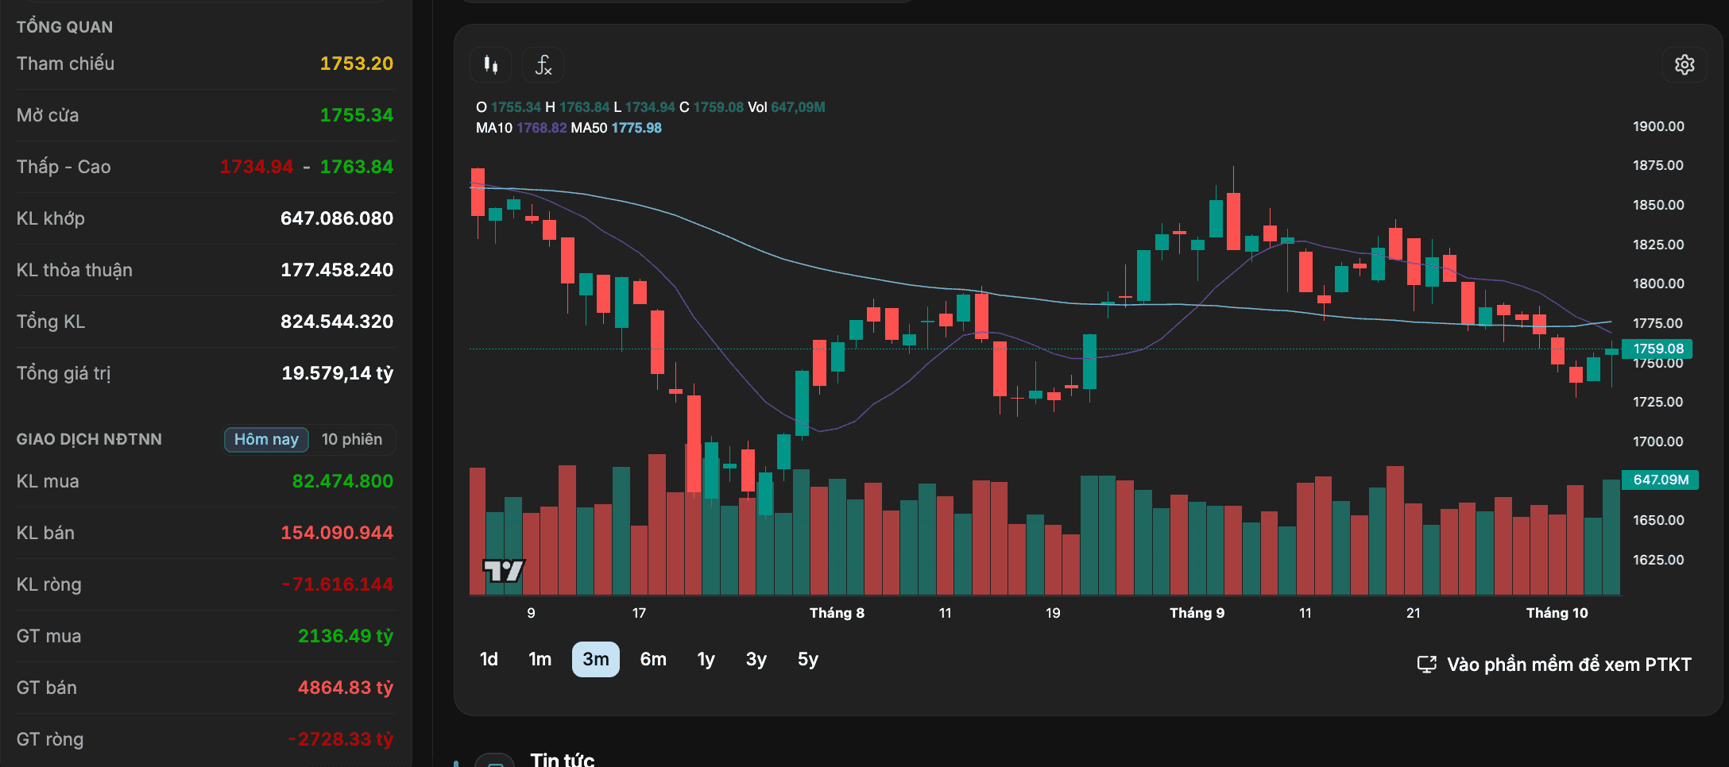
Task: Click the Mở cửa value 1755.34
Action: point(357,115)
